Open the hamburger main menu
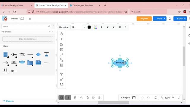 pos(30,19)
